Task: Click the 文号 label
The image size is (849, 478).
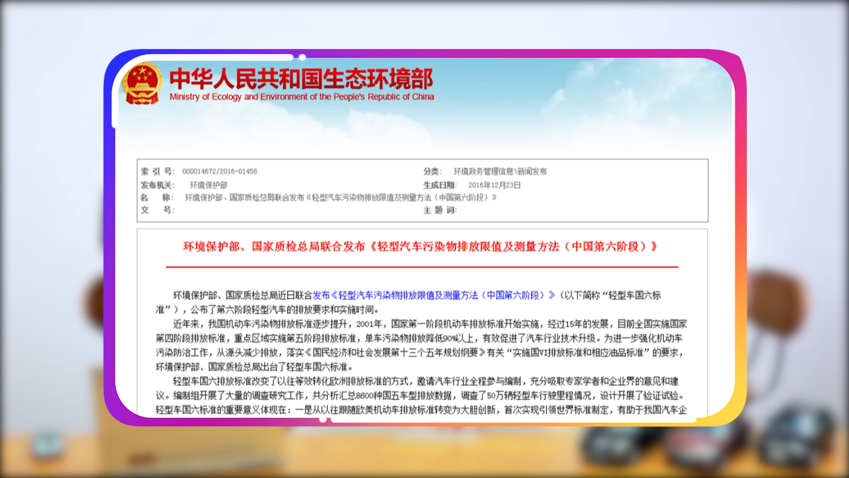Action: click(x=157, y=210)
